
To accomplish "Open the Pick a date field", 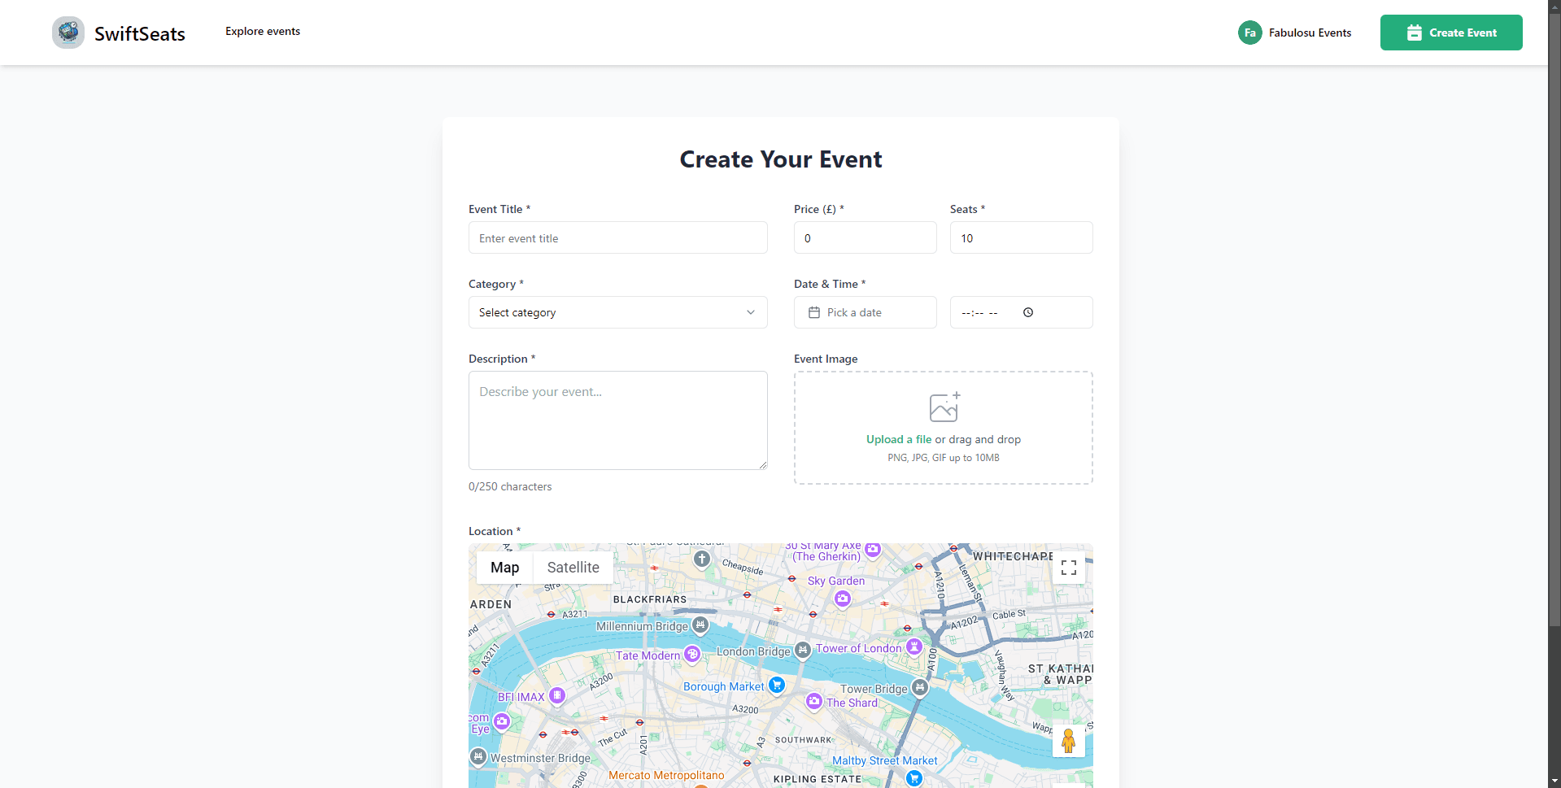I will (x=865, y=312).
